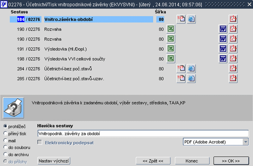Export first Rozvaha row to Excel
The height and width of the screenshot is (166, 253).
(x=171, y=29)
